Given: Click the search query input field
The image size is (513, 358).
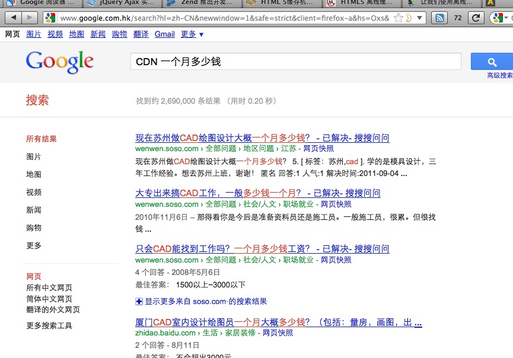Looking at the screenshot, I should (296, 62).
